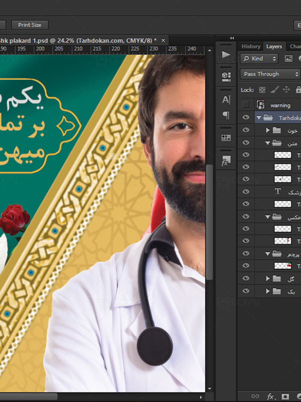Image resolution: width=301 pixels, height=402 pixels.
Task: Click the vertical scrollbar up arrow
Action: 209,51
